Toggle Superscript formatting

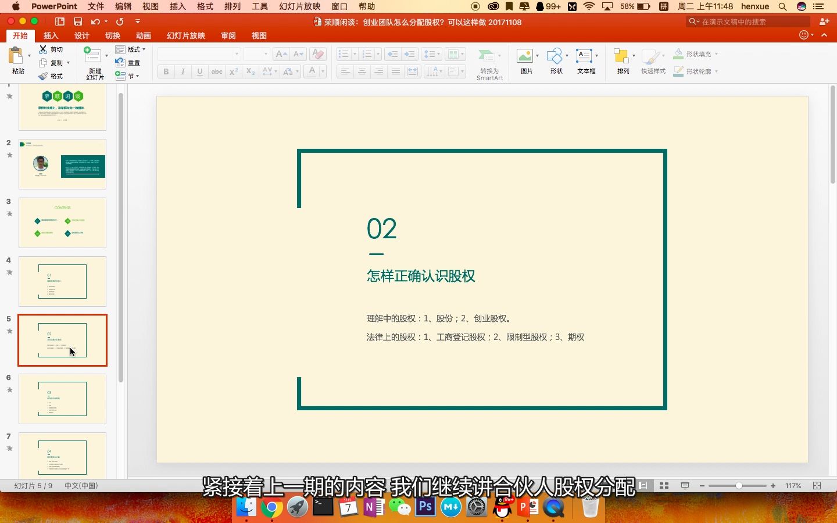[234, 71]
